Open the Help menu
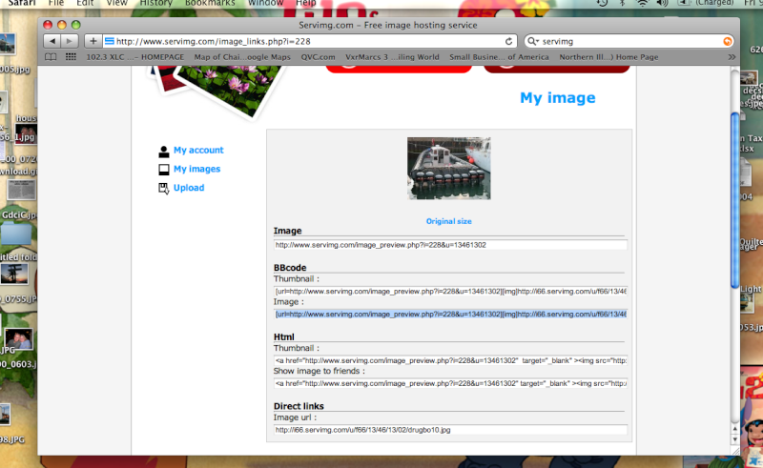Viewport: 763px width, 468px height. [x=306, y=3]
